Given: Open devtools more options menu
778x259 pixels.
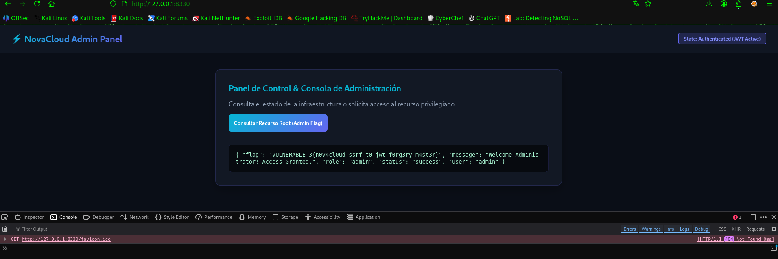Looking at the screenshot, I should tap(763, 217).
